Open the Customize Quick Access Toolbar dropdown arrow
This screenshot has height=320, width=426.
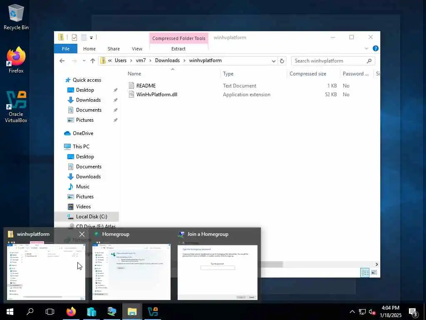(91, 37)
